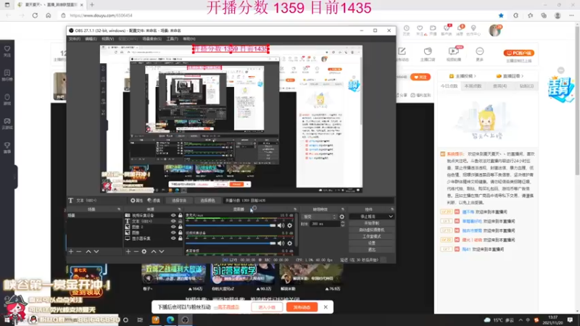Pop out the 来源 dock panel
Viewport: 580px width, 326px height.
(179, 209)
